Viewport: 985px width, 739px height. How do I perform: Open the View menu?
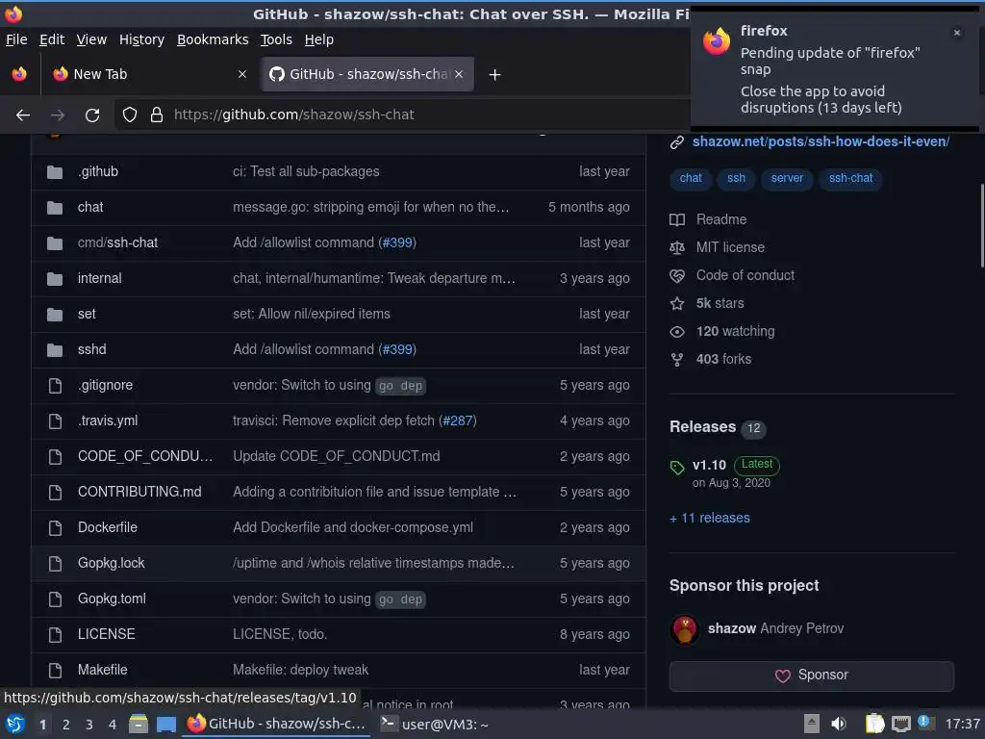coord(91,39)
